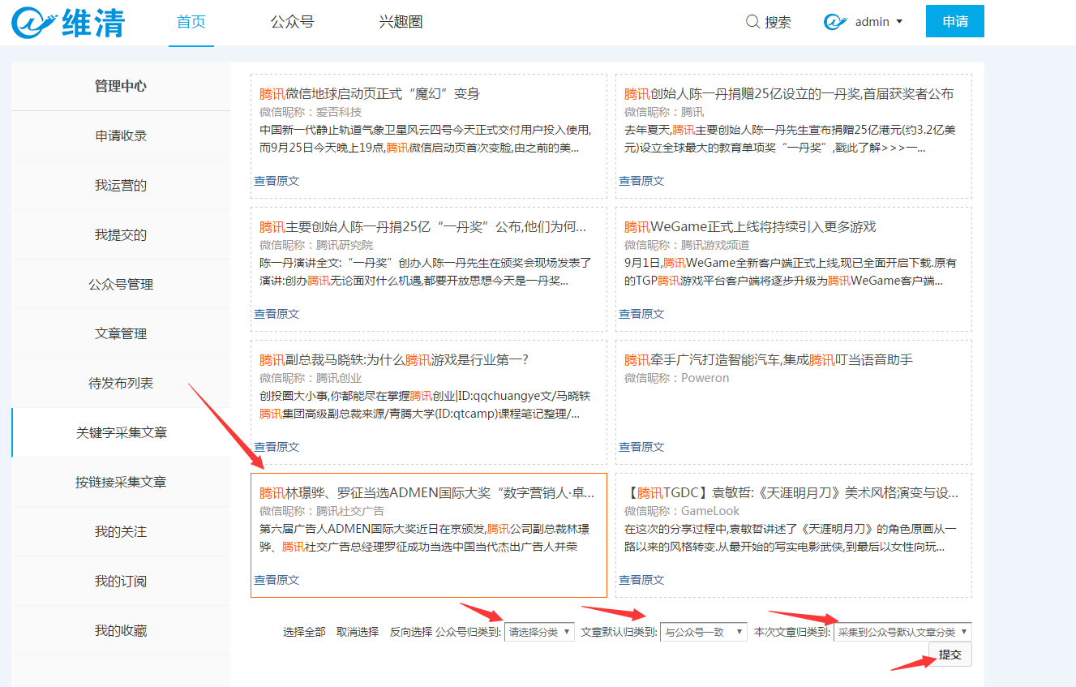Open 我运营的 in the sidebar
The width and height of the screenshot is (1076, 687).
click(121, 185)
